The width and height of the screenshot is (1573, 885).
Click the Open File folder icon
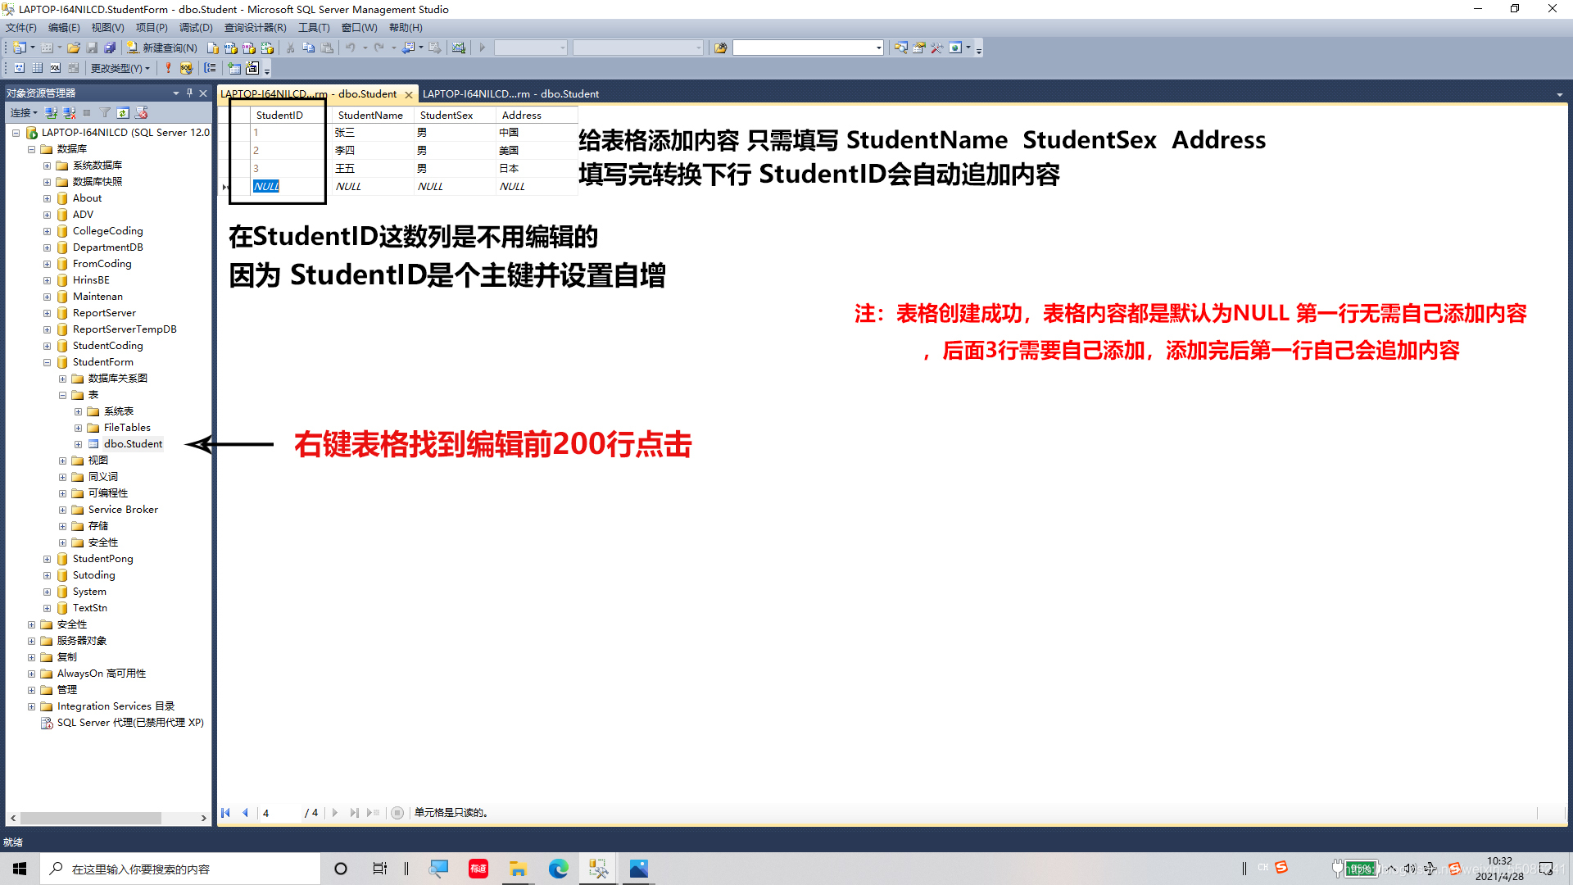click(74, 48)
